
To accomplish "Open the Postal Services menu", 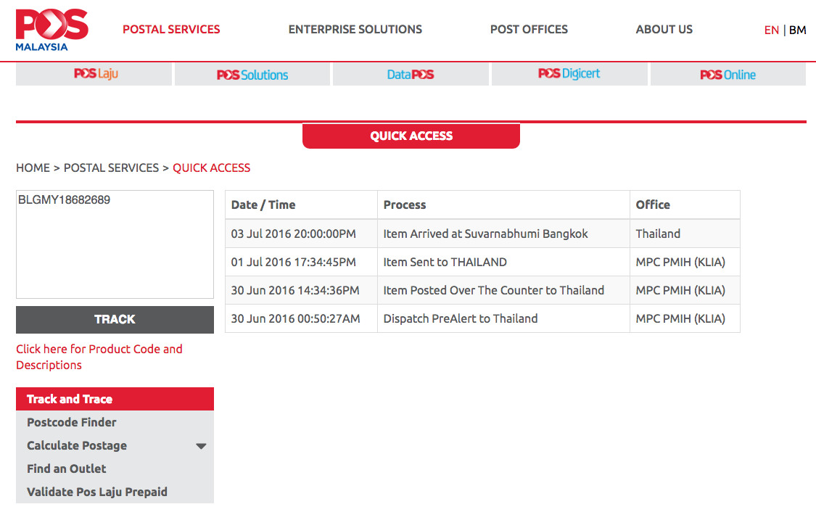I will [171, 30].
